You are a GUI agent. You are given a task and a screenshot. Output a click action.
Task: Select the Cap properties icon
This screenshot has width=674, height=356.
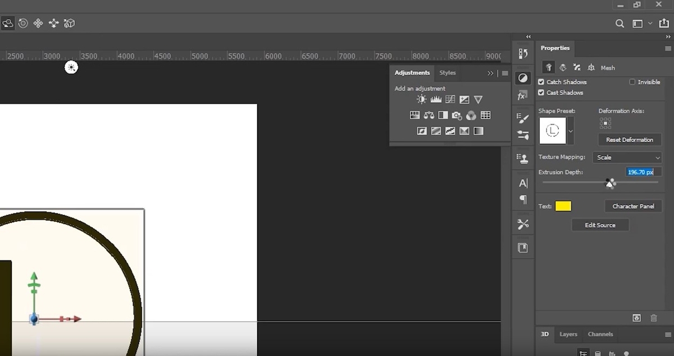click(577, 67)
